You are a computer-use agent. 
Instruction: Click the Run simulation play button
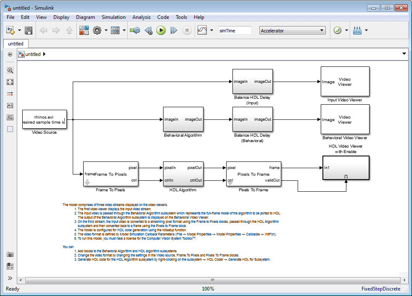[161, 30]
